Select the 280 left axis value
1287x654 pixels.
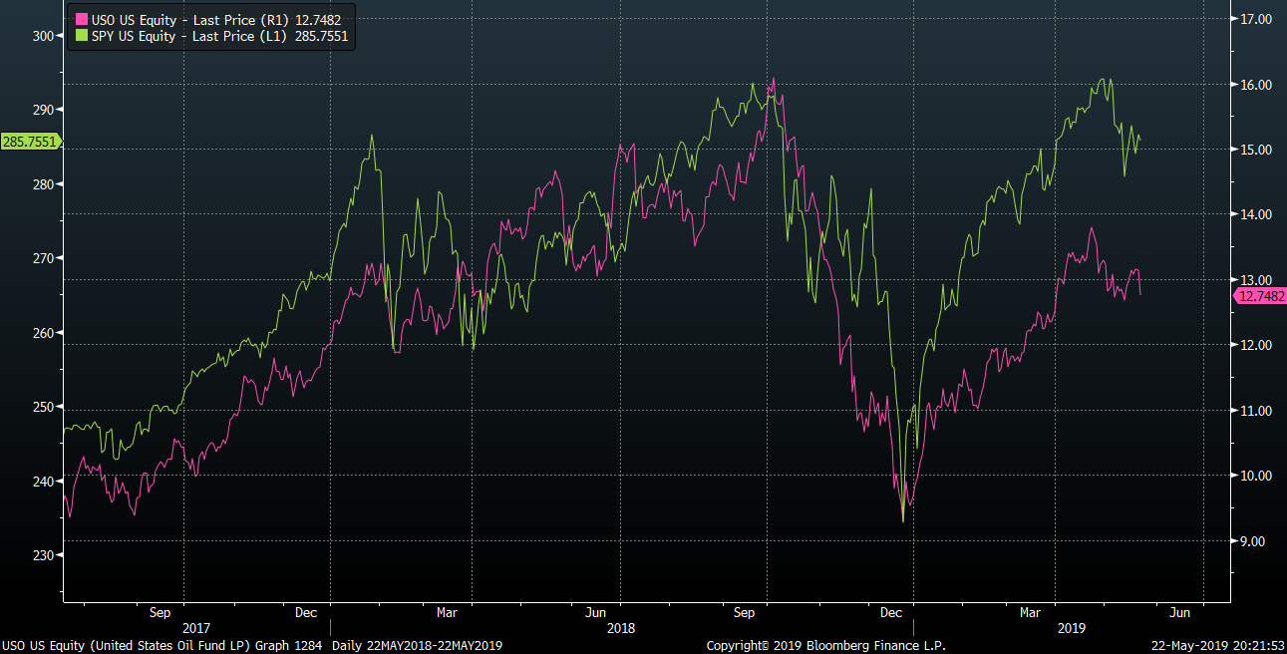(x=44, y=184)
